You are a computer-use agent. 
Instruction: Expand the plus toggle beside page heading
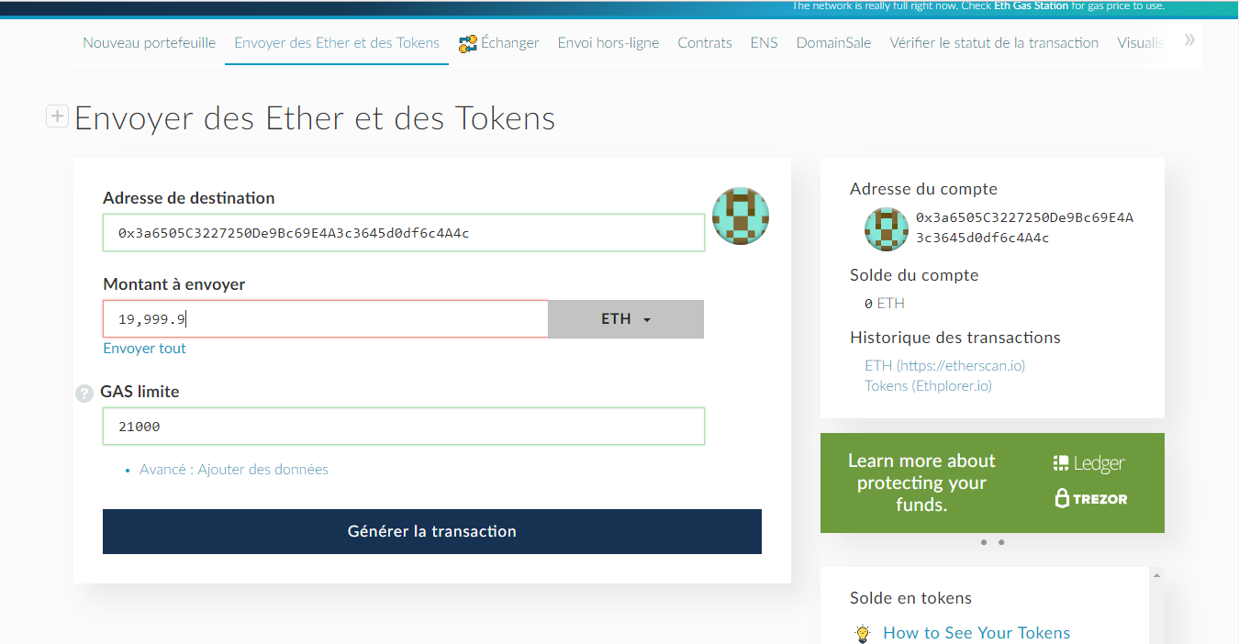(57, 117)
